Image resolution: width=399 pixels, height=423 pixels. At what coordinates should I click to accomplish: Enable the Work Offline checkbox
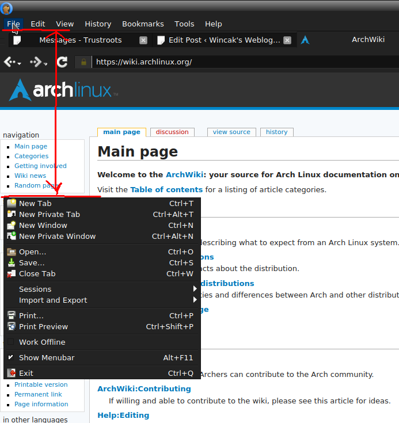11,342
